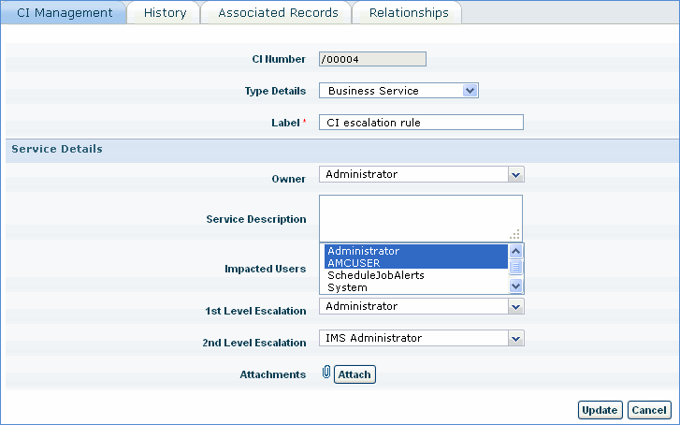
Task: Click the Update button
Action: 599,410
